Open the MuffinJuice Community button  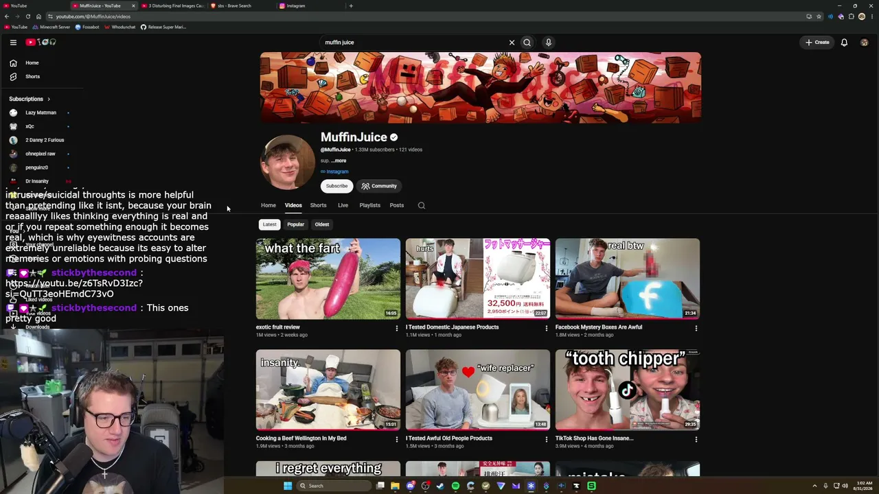379,186
